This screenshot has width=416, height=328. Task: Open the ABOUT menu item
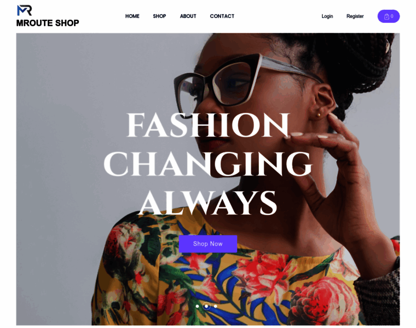tap(188, 16)
